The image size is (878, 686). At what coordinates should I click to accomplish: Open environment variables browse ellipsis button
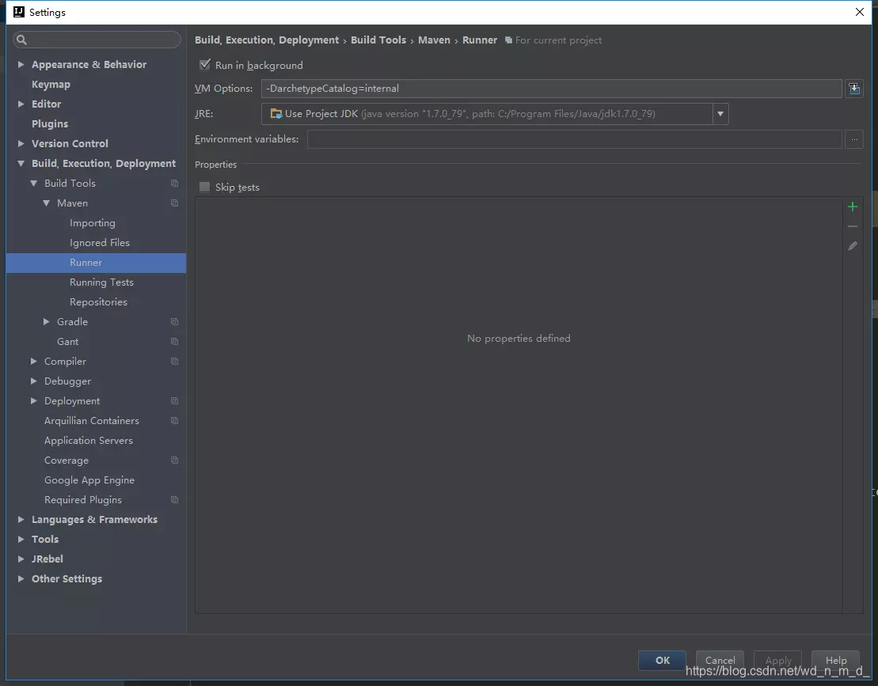pyautogui.click(x=854, y=139)
